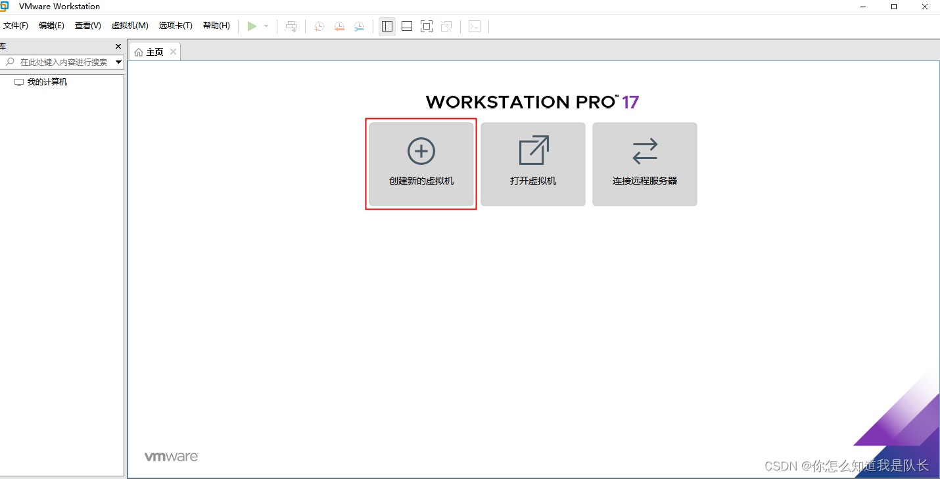Close the 主页 tab with its X
The image size is (940, 479).
pos(173,52)
